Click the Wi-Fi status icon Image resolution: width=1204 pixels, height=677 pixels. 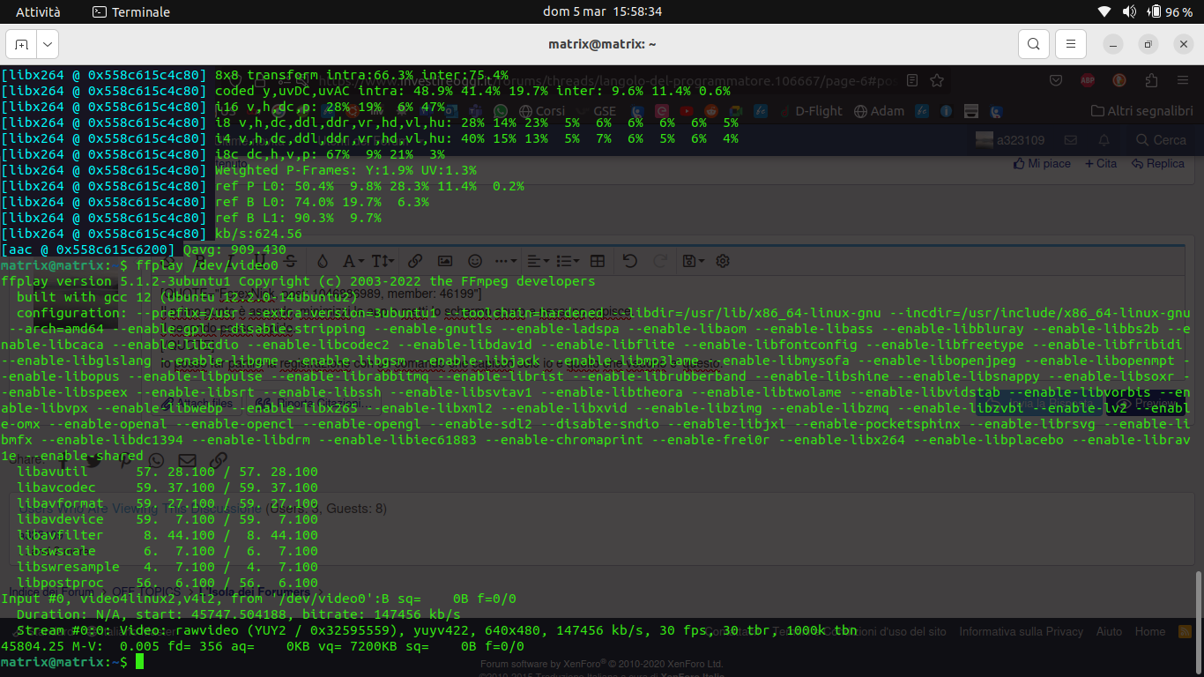click(x=1104, y=12)
